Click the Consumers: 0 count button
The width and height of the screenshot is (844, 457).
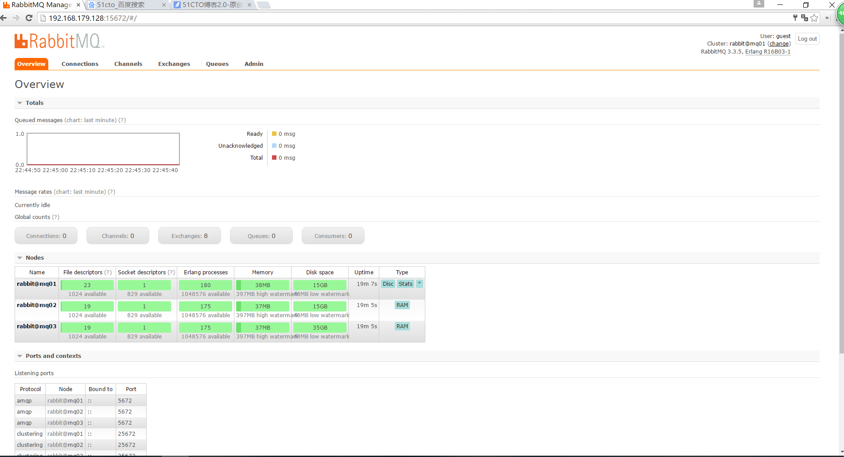point(333,236)
